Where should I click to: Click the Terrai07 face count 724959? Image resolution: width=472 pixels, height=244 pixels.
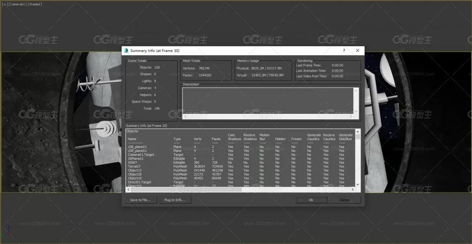(217, 166)
